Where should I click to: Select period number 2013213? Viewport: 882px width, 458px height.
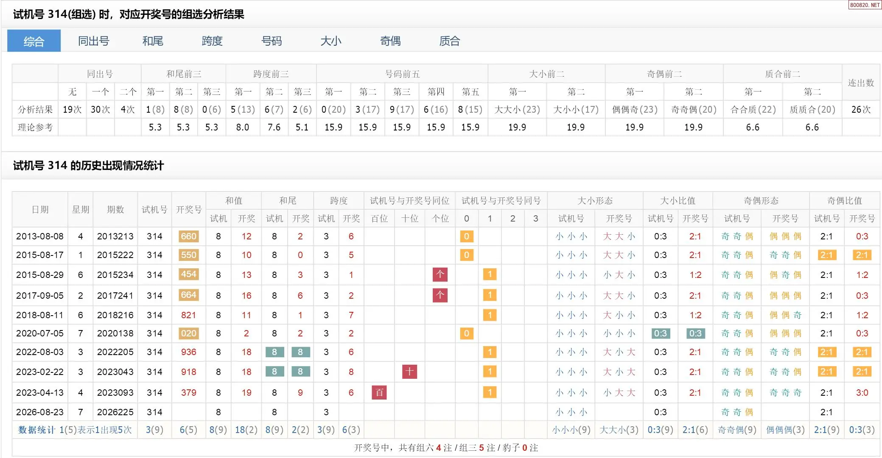[x=115, y=236]
